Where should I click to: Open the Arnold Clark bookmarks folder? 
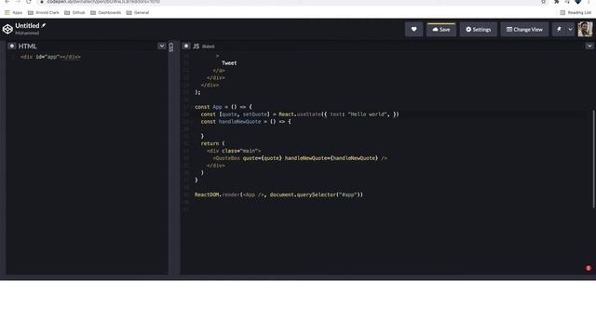coord(44,12)
